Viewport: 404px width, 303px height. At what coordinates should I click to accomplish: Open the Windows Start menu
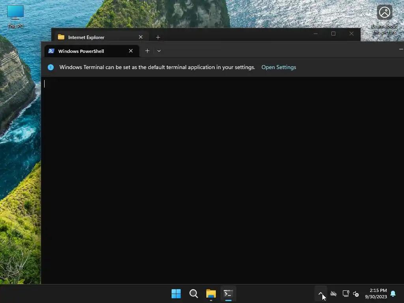click(x=176, y=294)
